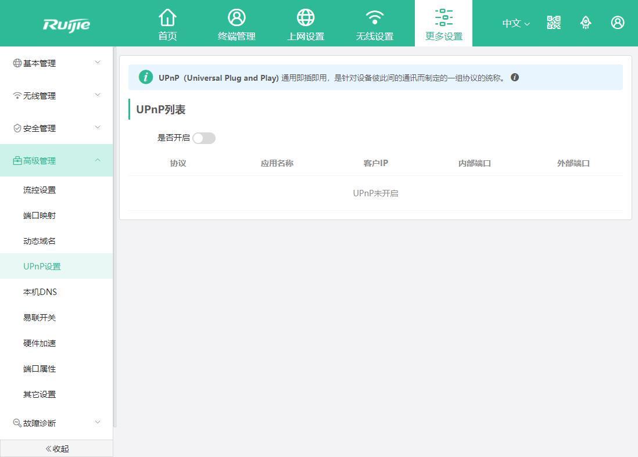
Task: Expand 安全管理 section chevron
Action: coord(98,127)
